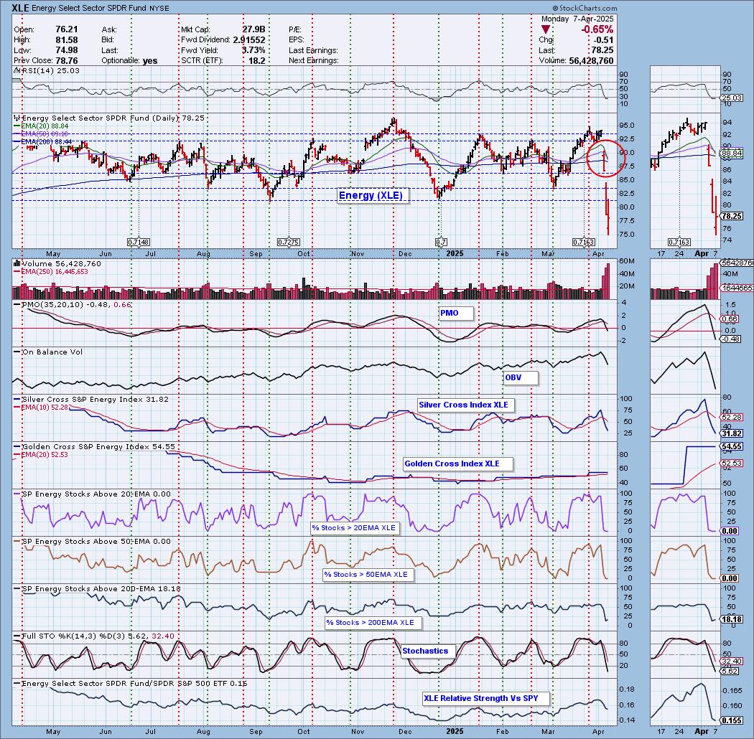Click the 54.55 Golden Cross value tag
This screenshot has height=739, width=754.
coord(732,447)
